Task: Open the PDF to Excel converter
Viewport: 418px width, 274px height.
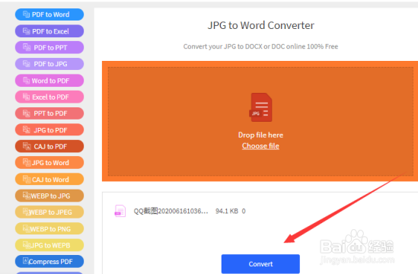Action: [49, 31]
